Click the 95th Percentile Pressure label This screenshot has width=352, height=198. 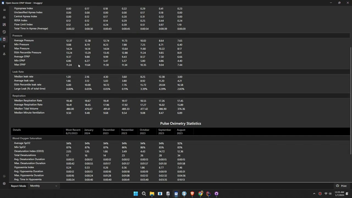[28, 53]
